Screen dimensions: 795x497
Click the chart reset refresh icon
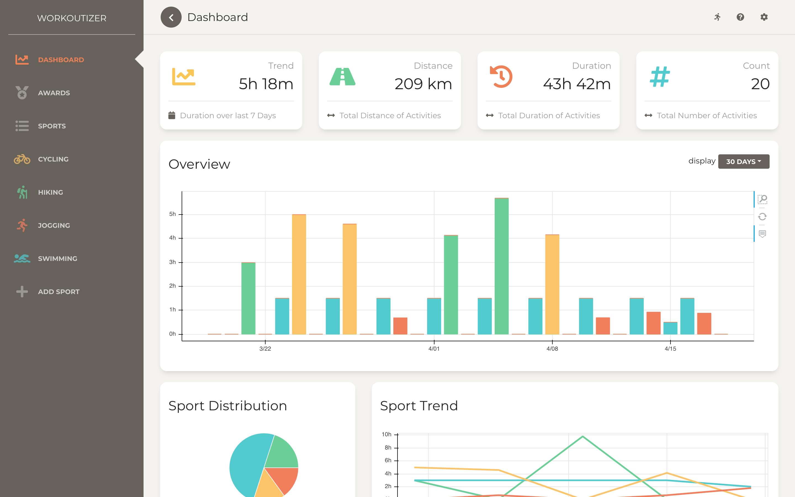(x=762, y=217)
